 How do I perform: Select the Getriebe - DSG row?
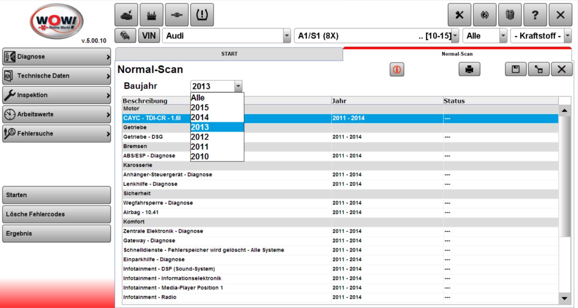(x=340, y=137)
